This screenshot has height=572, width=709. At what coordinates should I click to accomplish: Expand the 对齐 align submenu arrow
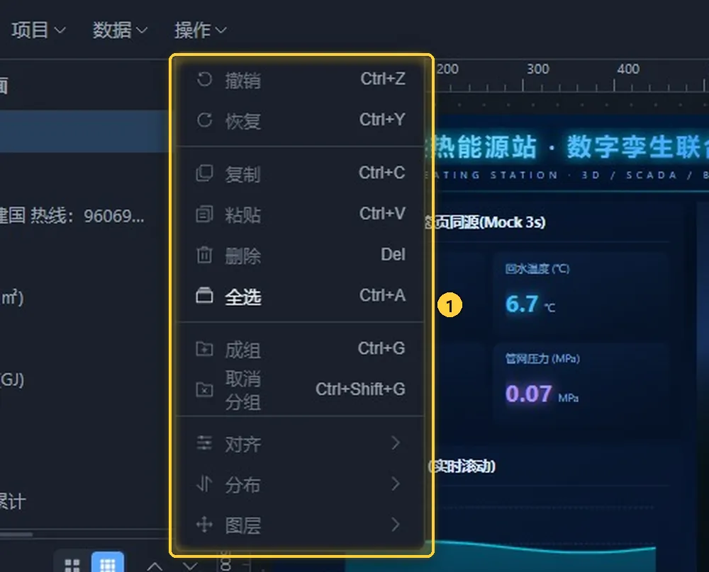click(396, 443)
